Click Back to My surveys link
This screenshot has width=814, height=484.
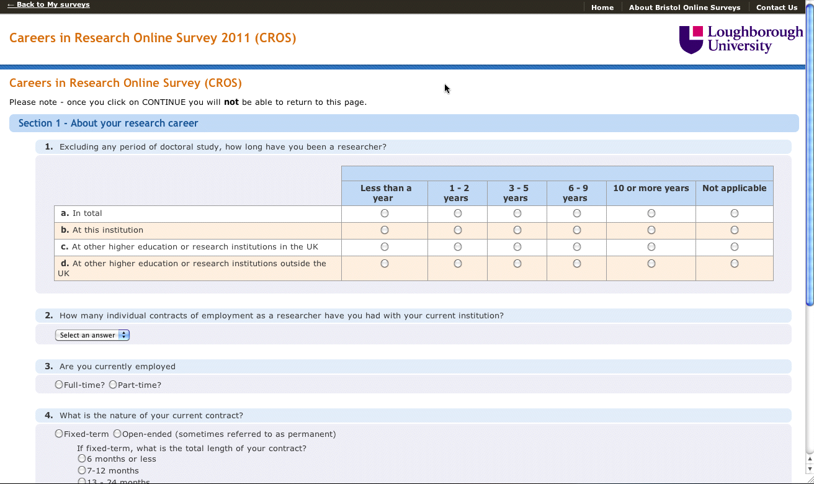pyautogui.click(x=49, y=4)
